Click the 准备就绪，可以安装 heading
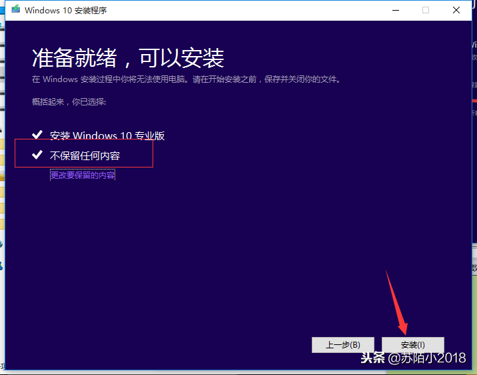Screen dimensions: 477x375 coord(128,57)
